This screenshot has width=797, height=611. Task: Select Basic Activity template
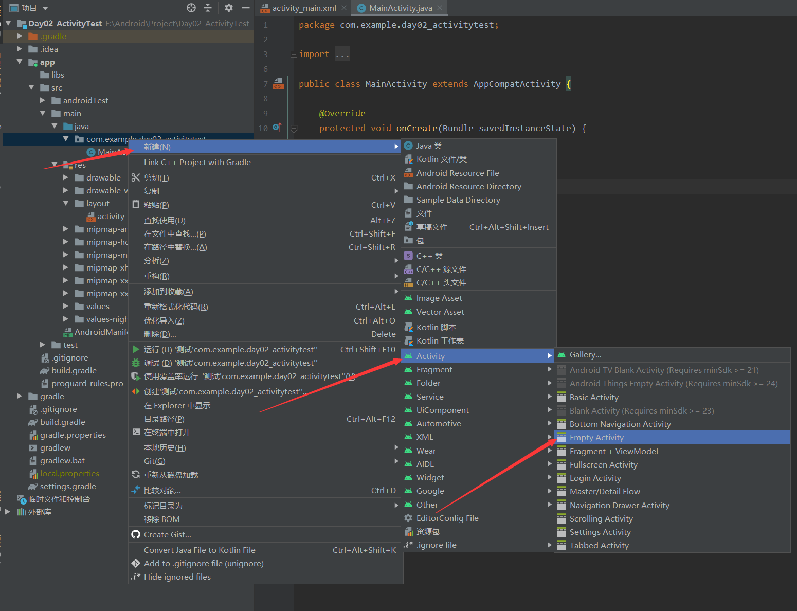(673, 397)
